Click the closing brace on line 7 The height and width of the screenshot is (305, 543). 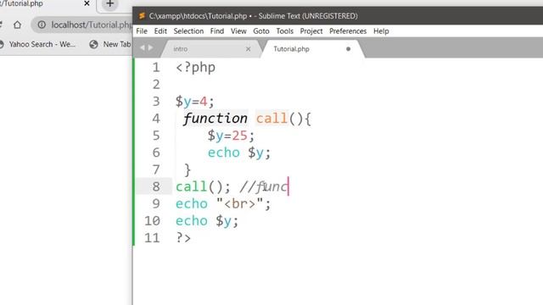point(188,169)
